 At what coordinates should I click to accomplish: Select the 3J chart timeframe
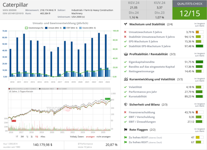pyautogui.click(x=31, y=137)
